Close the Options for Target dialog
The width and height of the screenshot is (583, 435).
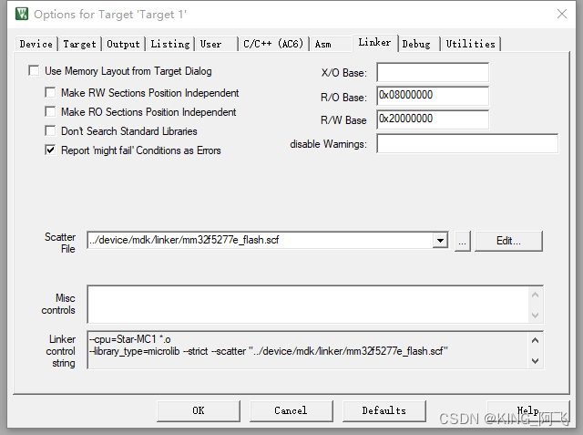click(562, 14)
